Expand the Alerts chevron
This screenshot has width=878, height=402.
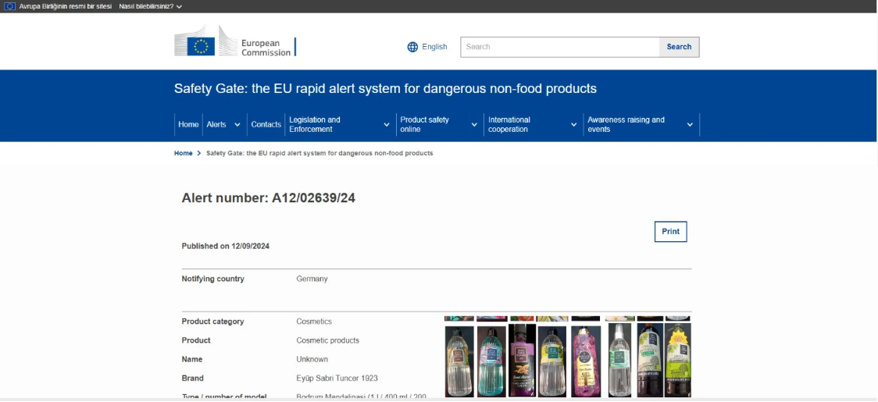tap(237, 125)
